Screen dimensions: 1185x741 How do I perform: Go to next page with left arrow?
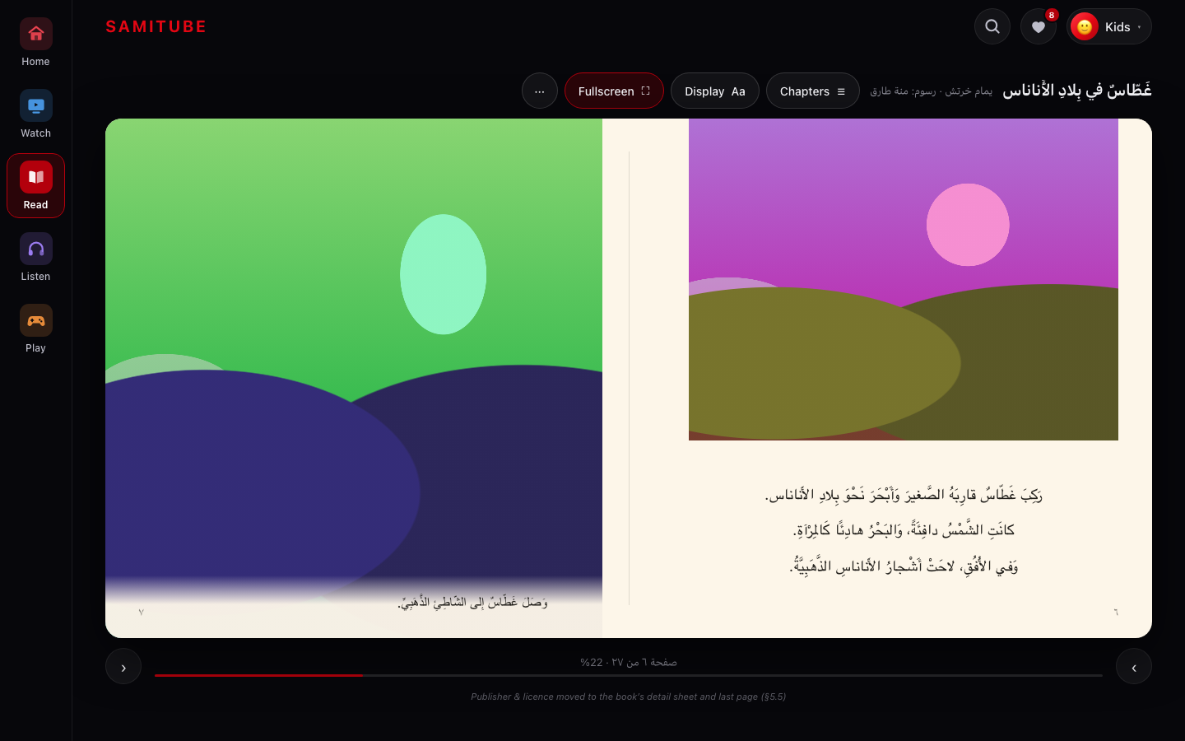tap(123, 667)
